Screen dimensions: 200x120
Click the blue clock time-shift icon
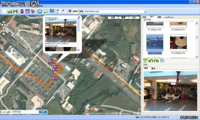[40, 12]
